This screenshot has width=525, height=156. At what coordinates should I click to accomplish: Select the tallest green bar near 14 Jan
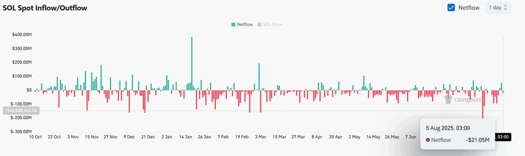point(192,64)
